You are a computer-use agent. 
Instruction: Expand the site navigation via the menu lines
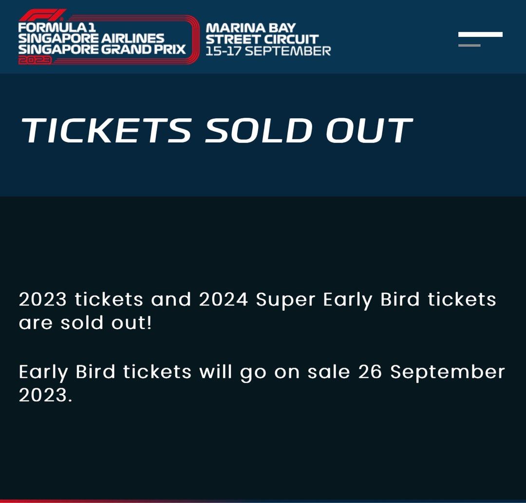click(x=480, y=39)
